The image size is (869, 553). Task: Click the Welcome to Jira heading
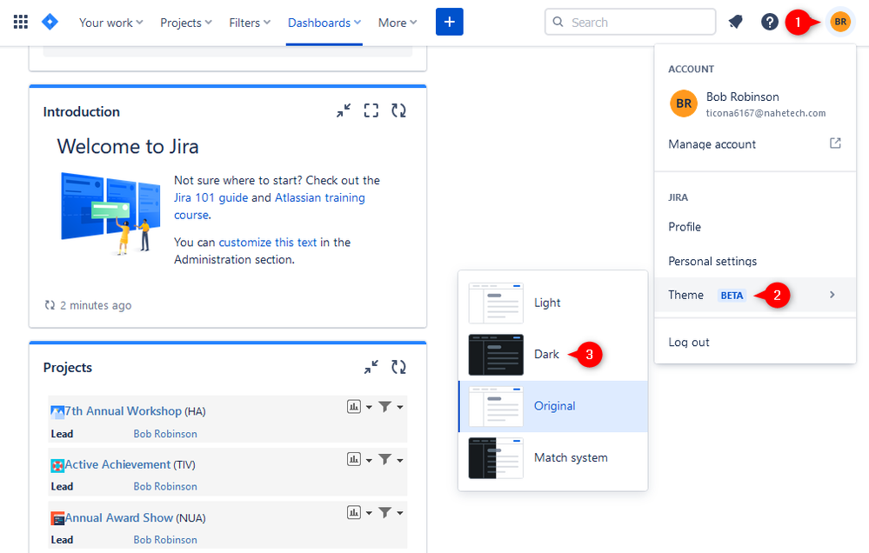point(128,147)
